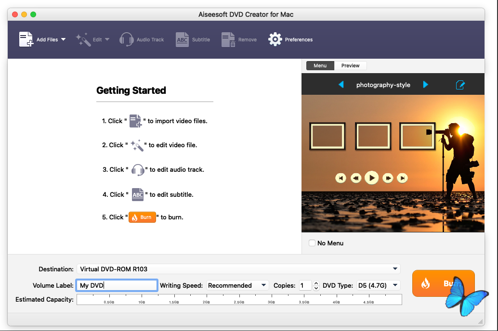Click the Volume Label text field
Viewport: 498px width, 331px height.
click(117, 285)
